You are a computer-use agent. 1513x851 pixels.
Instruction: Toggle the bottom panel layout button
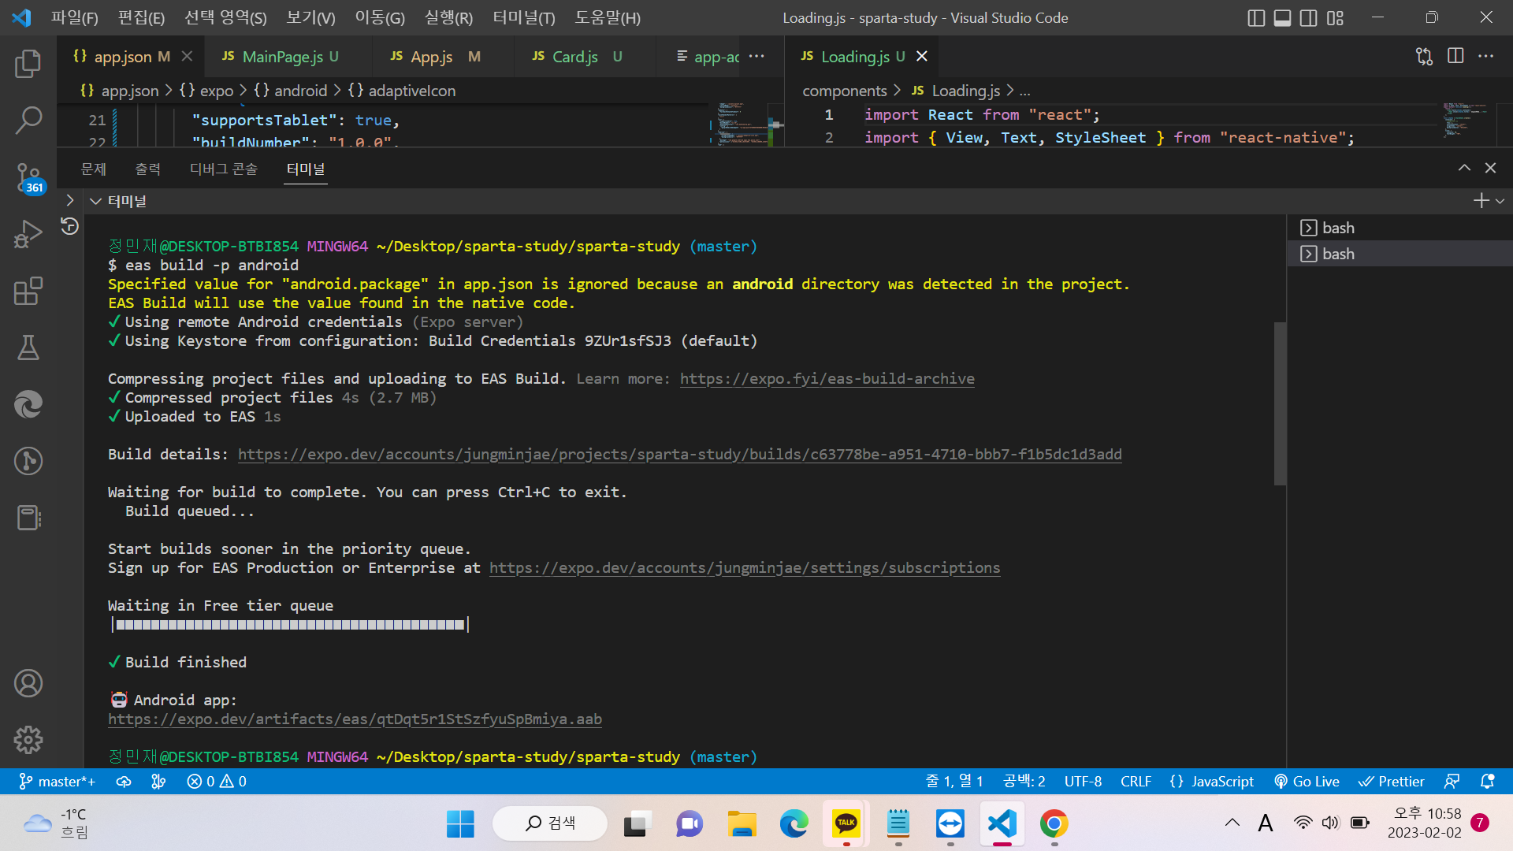click(x=1283, y=17)
